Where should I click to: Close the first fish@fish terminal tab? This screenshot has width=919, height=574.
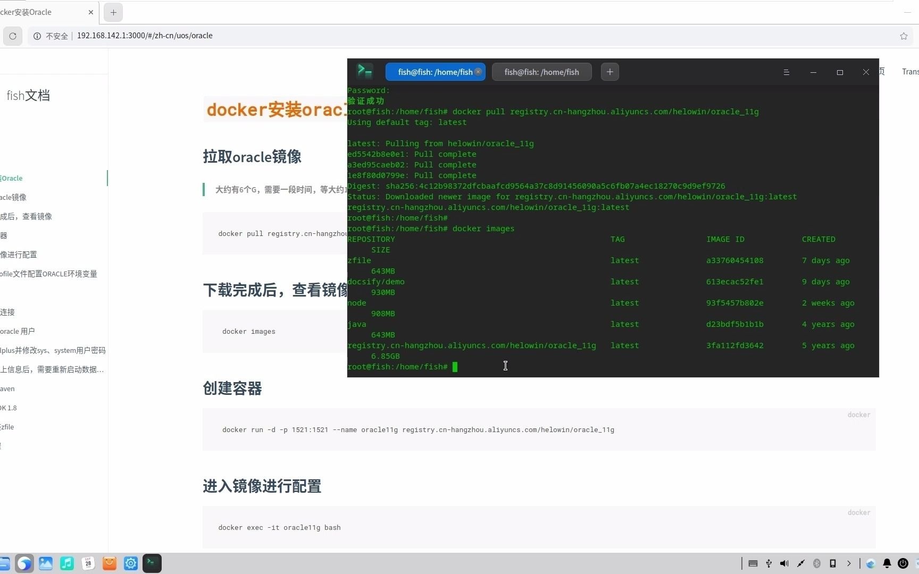pos(478,72)
